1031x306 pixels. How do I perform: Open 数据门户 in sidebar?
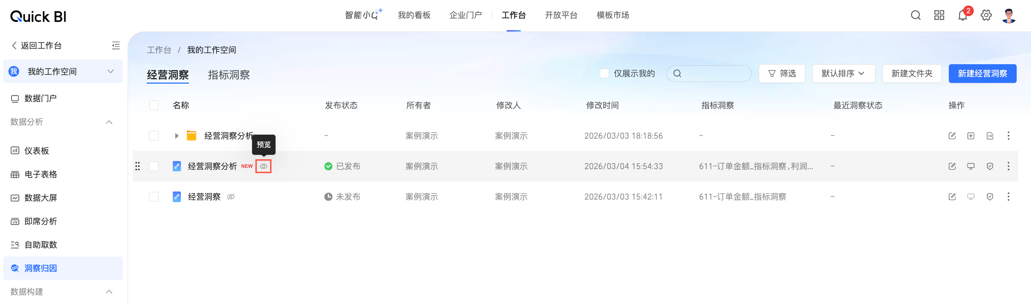click(x=40, y=98)
